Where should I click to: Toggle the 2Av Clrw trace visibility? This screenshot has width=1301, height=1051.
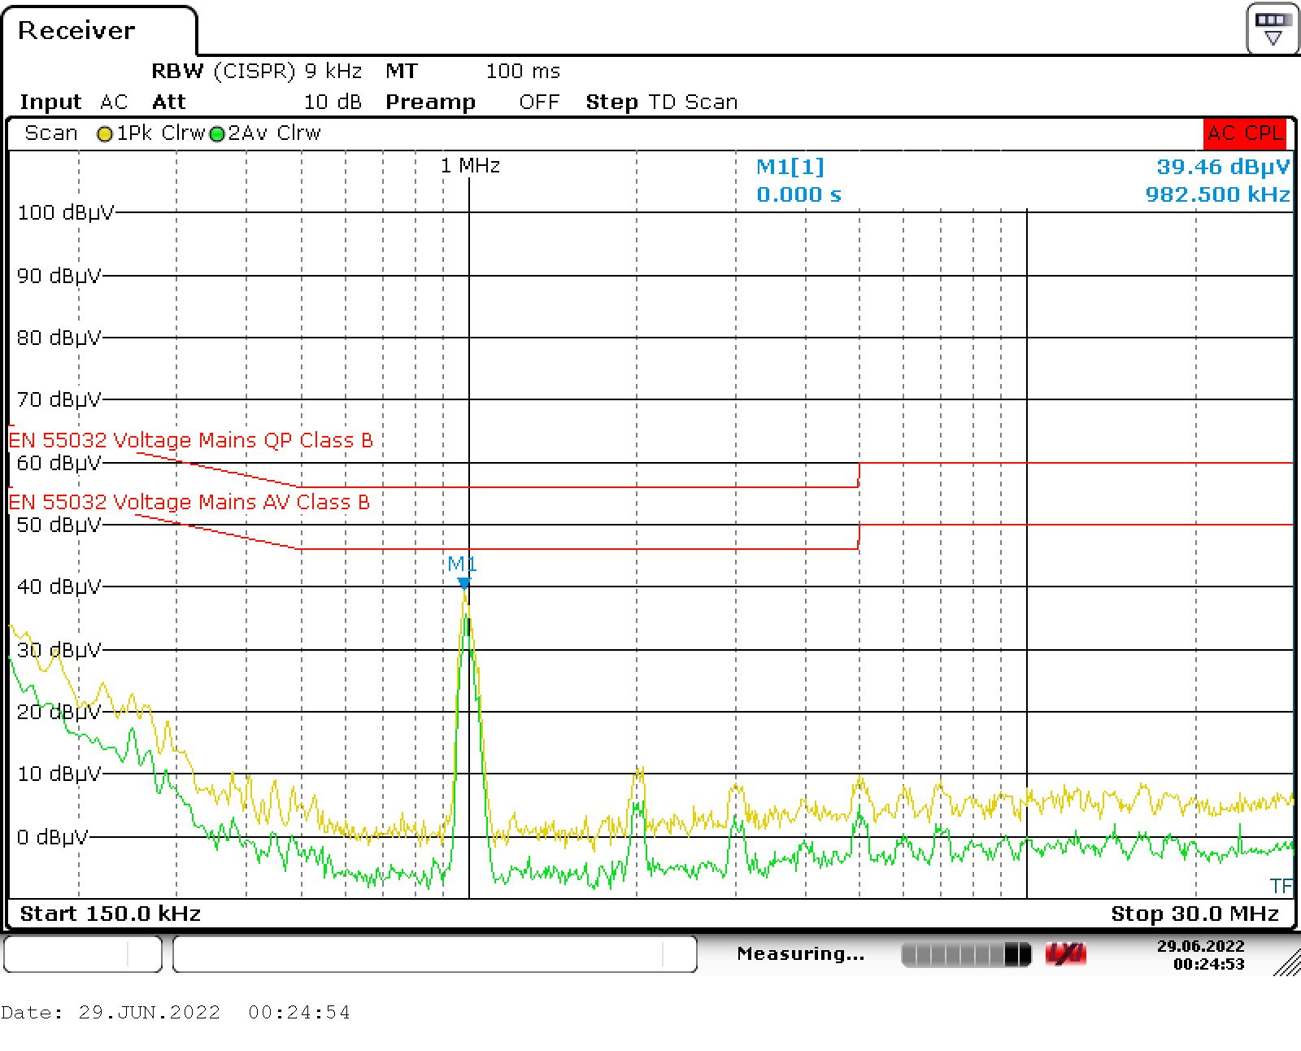276,133
